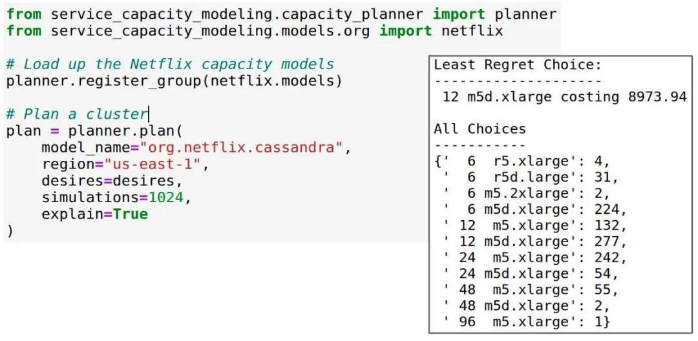
Task: Place cursor at '# Plan a cluster' comment
Action: coord(76,114)
